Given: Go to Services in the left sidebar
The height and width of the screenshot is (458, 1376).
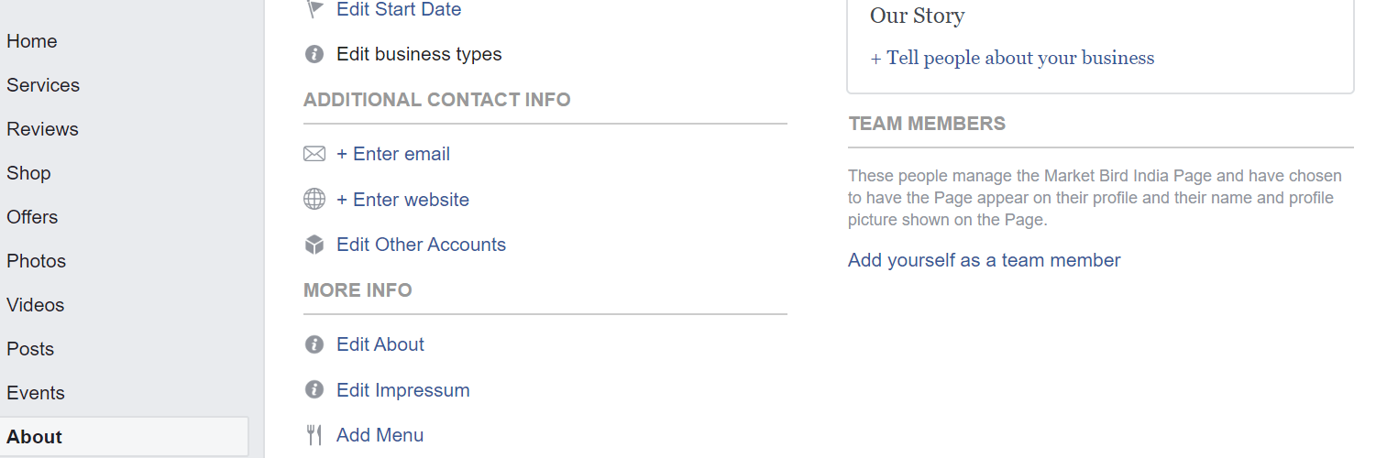Looking at the screenshot, I should tap(43, 85).
